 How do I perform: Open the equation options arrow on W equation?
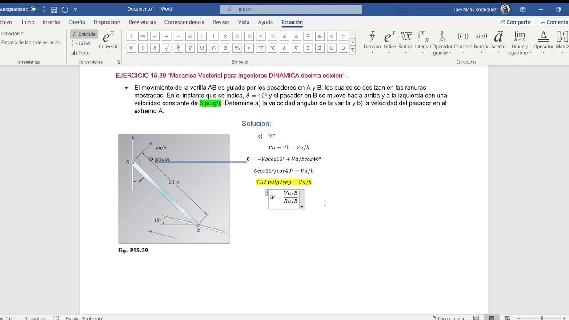click(x=302, y=206)
